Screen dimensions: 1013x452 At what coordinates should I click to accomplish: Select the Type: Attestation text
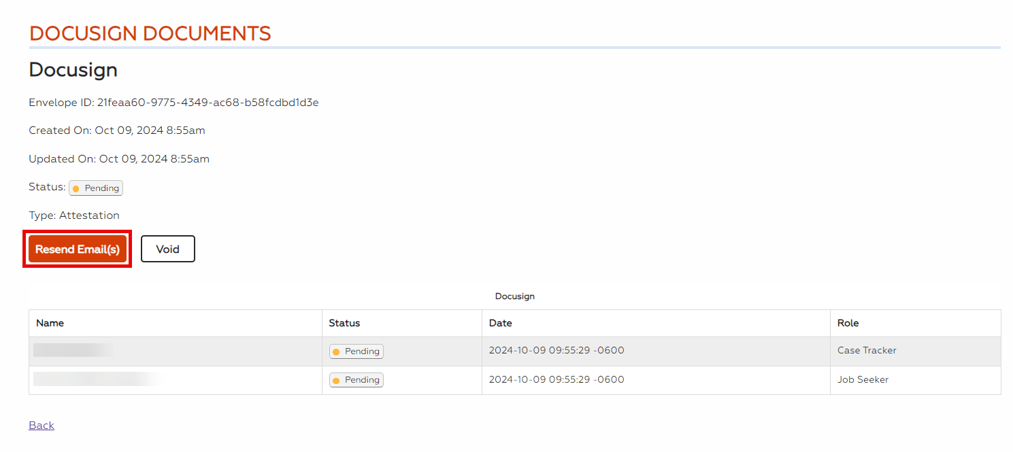point(74,215)
